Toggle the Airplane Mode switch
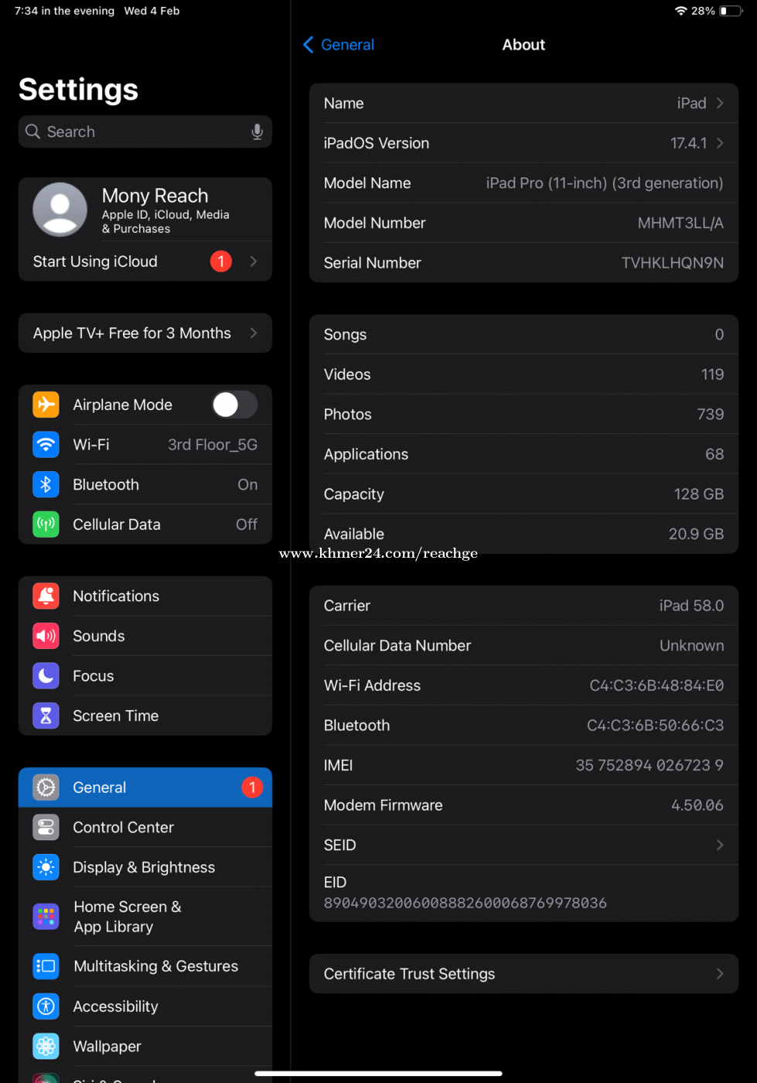 click(234, 405)
